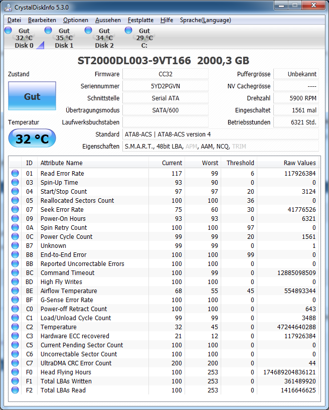Click the Current column header
The width and height of the screenshot is (329, 410).
click(167, 163)
